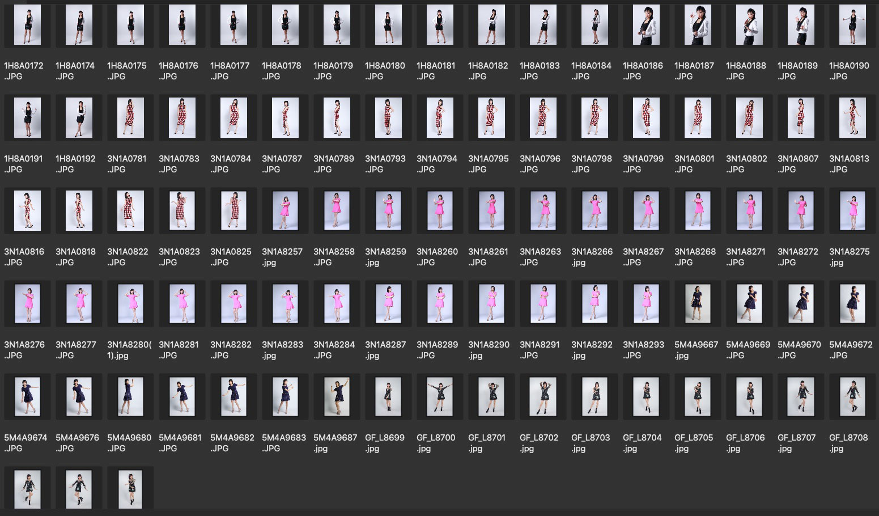Open the thumbnail for 1H8A0176.JPG
Viewport: 879px width, 516px height.
(x=182, y=25)
